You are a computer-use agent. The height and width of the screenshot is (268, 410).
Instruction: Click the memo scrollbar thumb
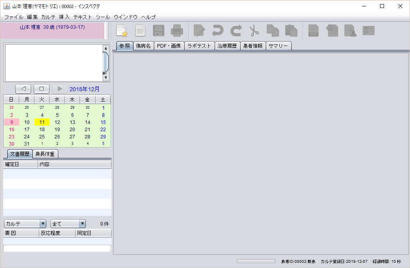click(x=105, y=62)
